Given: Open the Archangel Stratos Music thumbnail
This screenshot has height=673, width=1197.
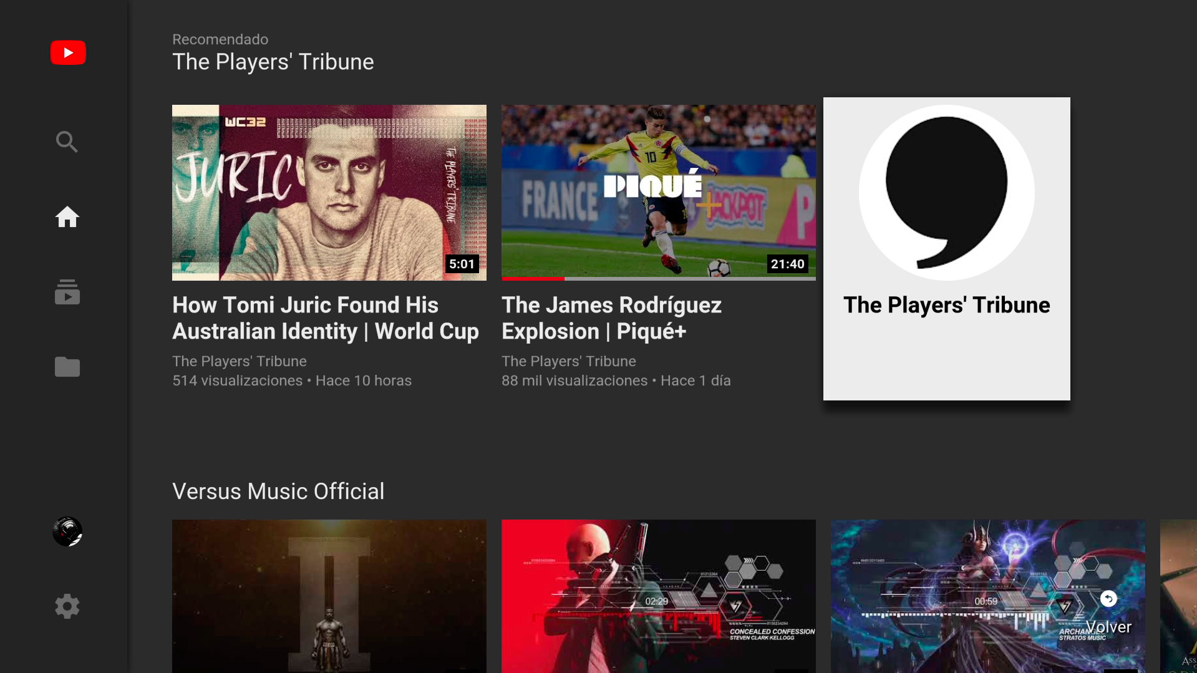Looking at the screenshot, I should (x=988, y=596).
